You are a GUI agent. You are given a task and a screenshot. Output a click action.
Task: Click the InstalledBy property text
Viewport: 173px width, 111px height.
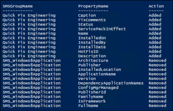pos(92,43)
